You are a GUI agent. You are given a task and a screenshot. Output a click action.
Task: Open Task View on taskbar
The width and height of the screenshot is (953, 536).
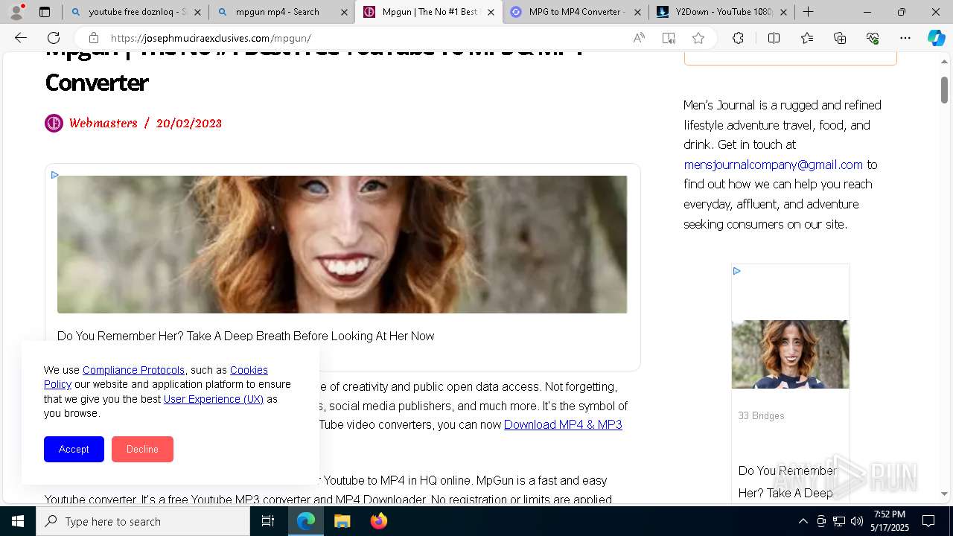[268, 521]
